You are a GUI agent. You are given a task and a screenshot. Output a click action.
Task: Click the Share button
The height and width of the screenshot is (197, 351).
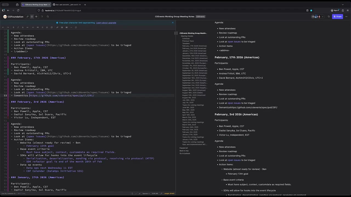pyautogui.click(x=338, y=17)
